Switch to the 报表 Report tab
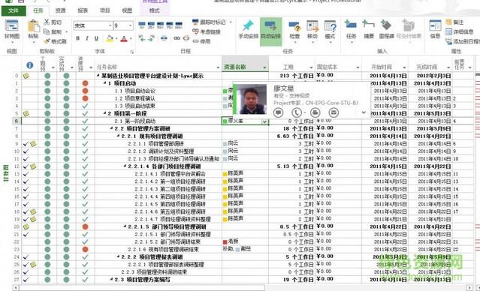480x291 pixels. 83,10
